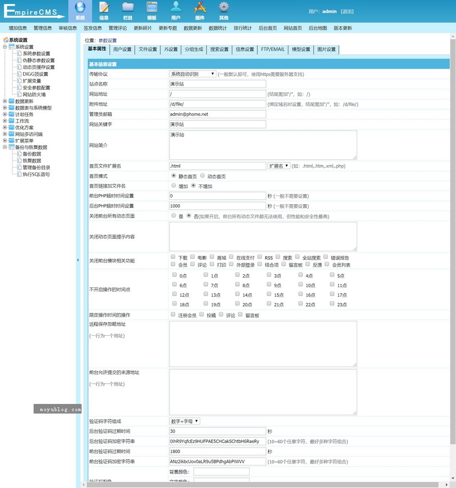Open the 模板 template icon
456x488 pixels.
pyautogui.click(x=152, y=8)
